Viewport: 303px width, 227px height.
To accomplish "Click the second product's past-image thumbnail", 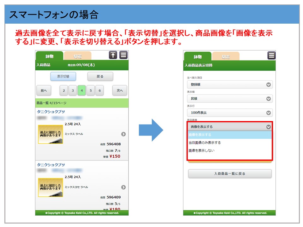I will [50, 188].
